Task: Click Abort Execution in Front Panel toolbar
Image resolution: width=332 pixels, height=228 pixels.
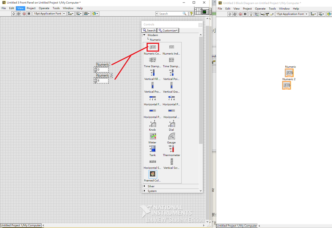Action: [24, 14]
